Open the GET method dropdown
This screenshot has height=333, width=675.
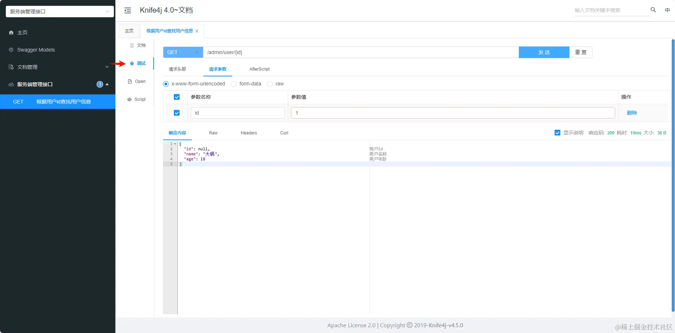click(x=183, y=52)
